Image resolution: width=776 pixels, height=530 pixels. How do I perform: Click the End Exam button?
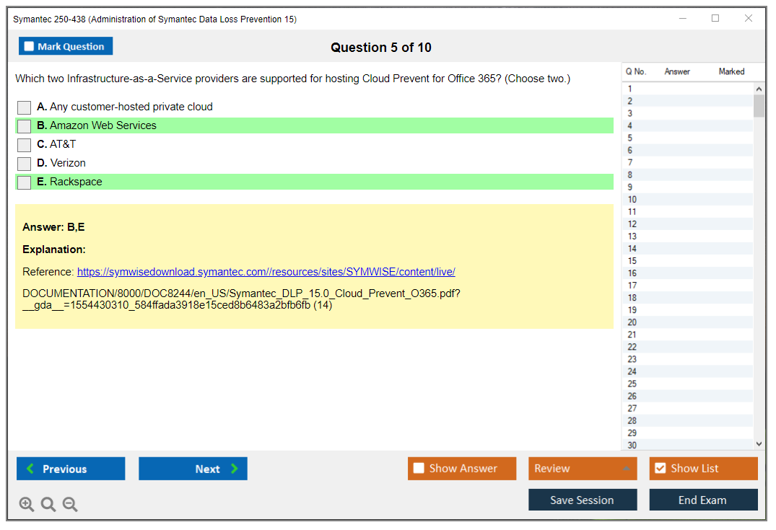click(x=702, y=500)
